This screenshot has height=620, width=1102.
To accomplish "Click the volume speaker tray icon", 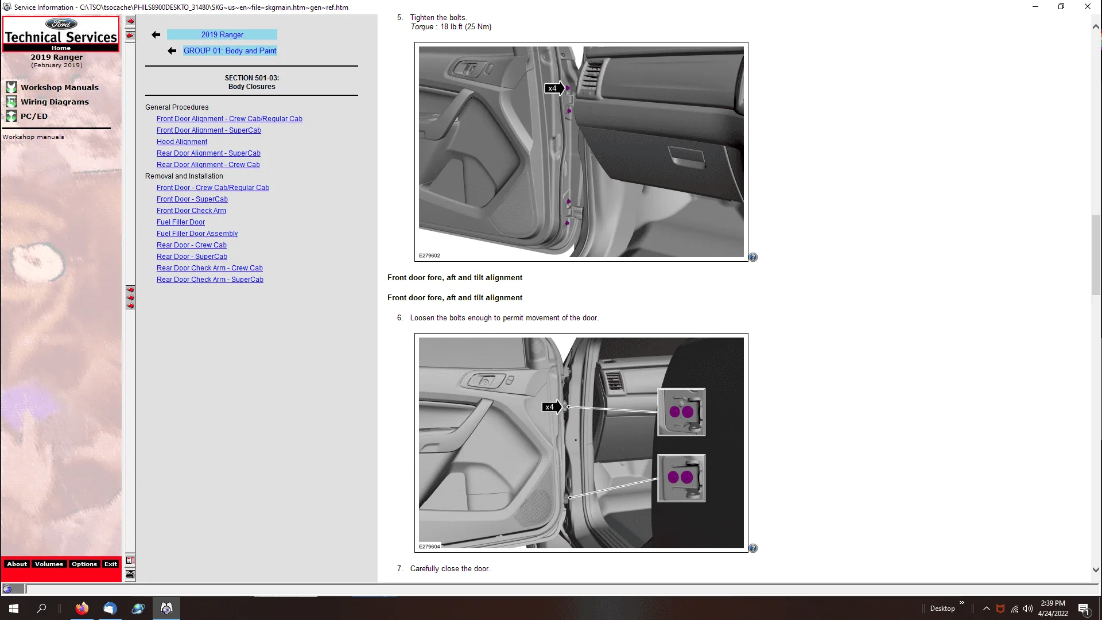I will (x=1028, y=609).
